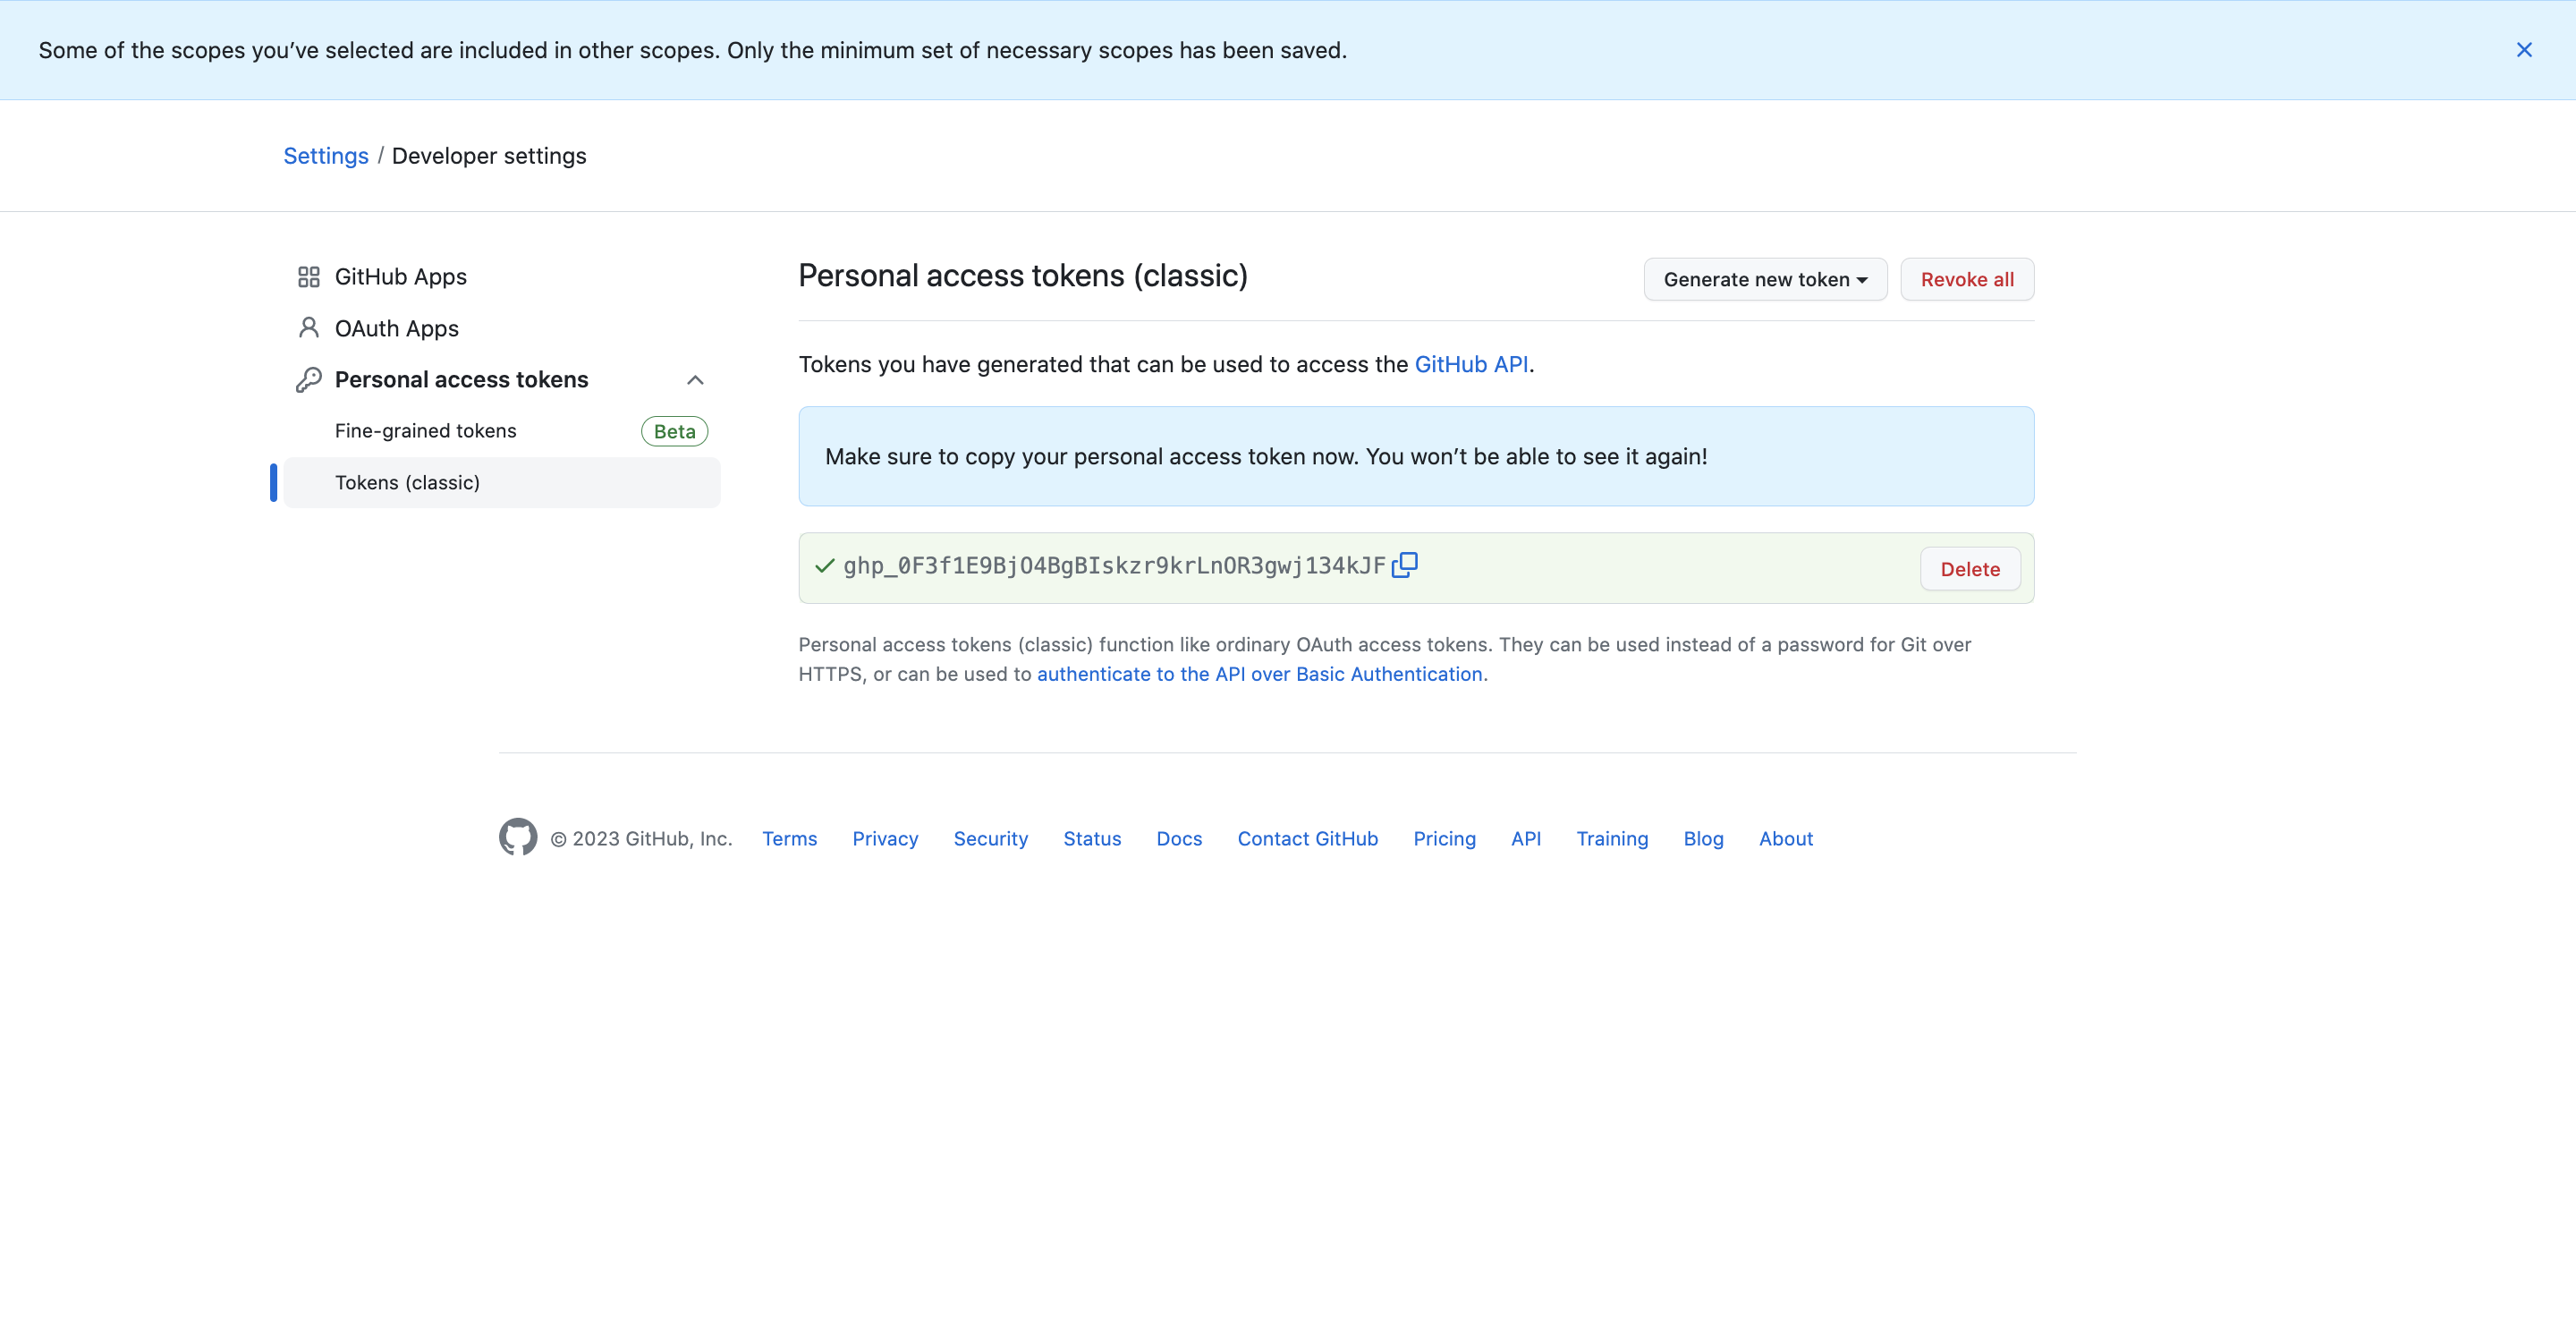Click the green checkmark beside the token
2576x1317 pixels.
click(824, 566)
